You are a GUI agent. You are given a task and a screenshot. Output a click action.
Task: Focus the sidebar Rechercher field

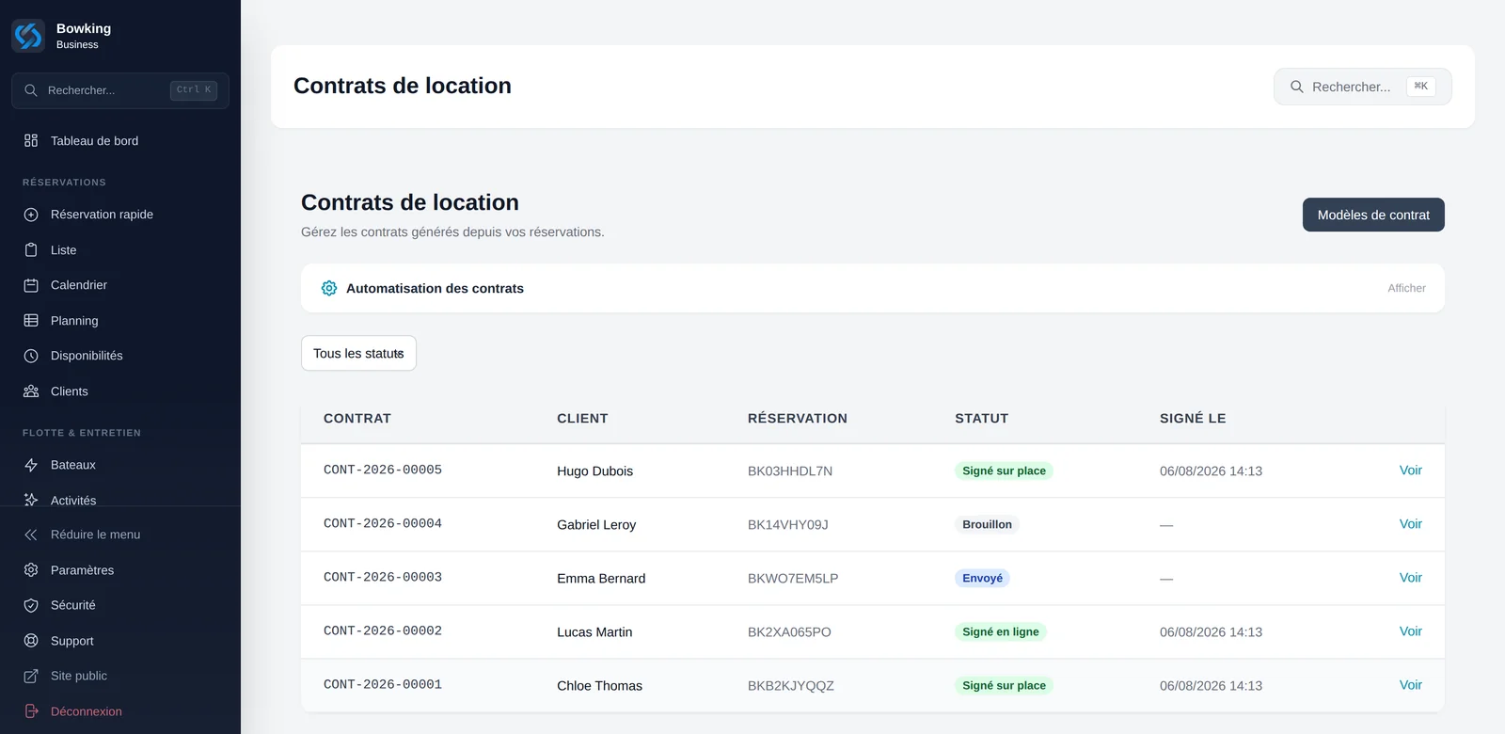[120, 90]
